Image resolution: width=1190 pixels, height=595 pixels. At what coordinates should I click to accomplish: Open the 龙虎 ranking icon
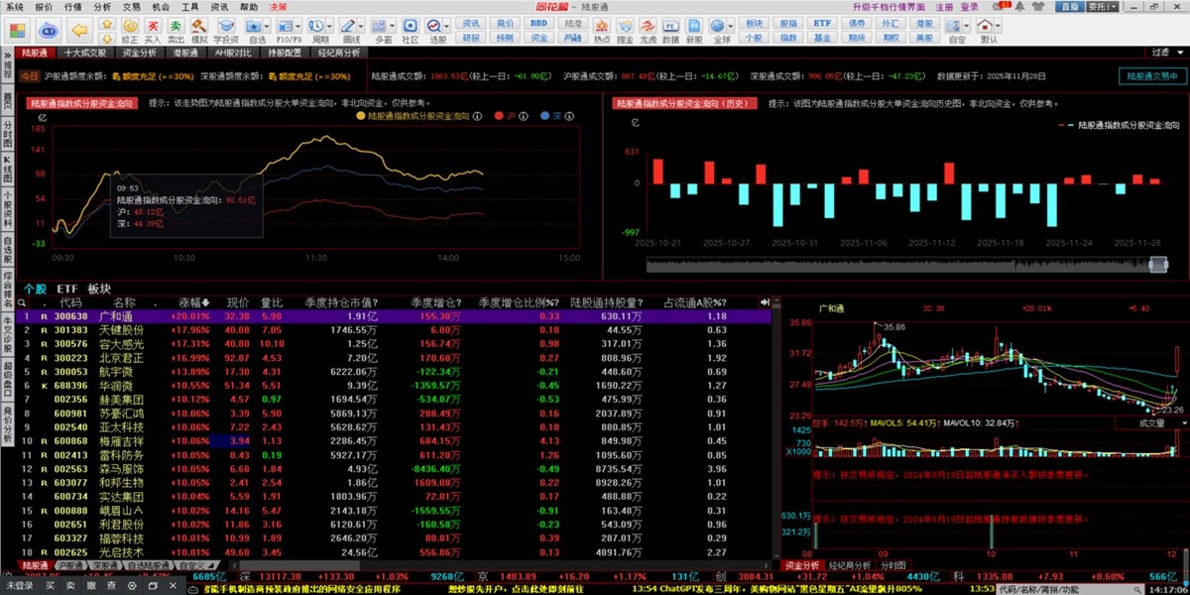648,29
